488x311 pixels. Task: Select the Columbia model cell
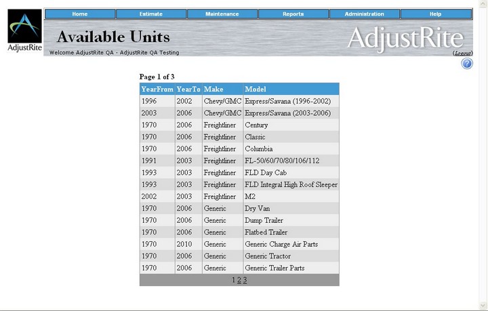pyautogui.click(x=291, y=148)
